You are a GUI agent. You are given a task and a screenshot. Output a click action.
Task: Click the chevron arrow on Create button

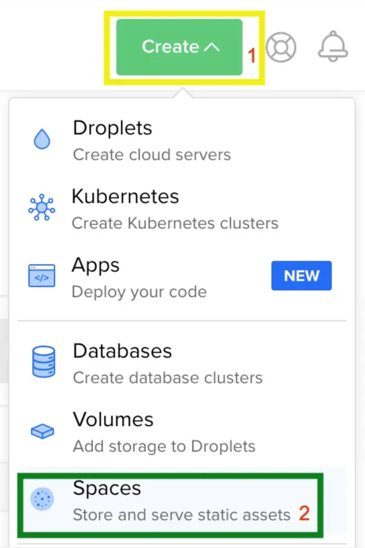point(211,47)
